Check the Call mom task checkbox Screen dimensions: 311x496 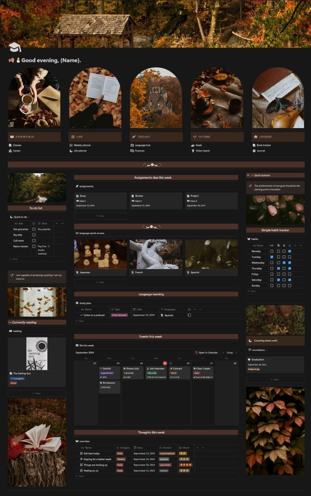pos(34,241)
